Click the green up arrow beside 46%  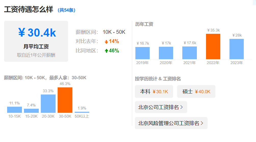(x=106, y=51)
